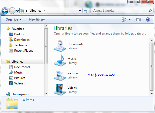
Task: Open the address bar history dropdown
Action: click(x=80, y=11)
